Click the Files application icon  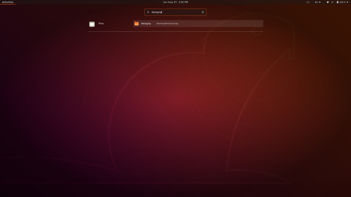[92, 24]
